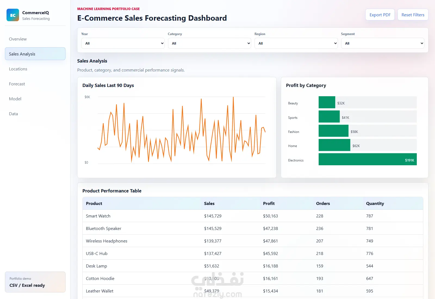Click the Beauty green profit bar
The width and height of the screenshot is (435, 299).
[327, 102]
